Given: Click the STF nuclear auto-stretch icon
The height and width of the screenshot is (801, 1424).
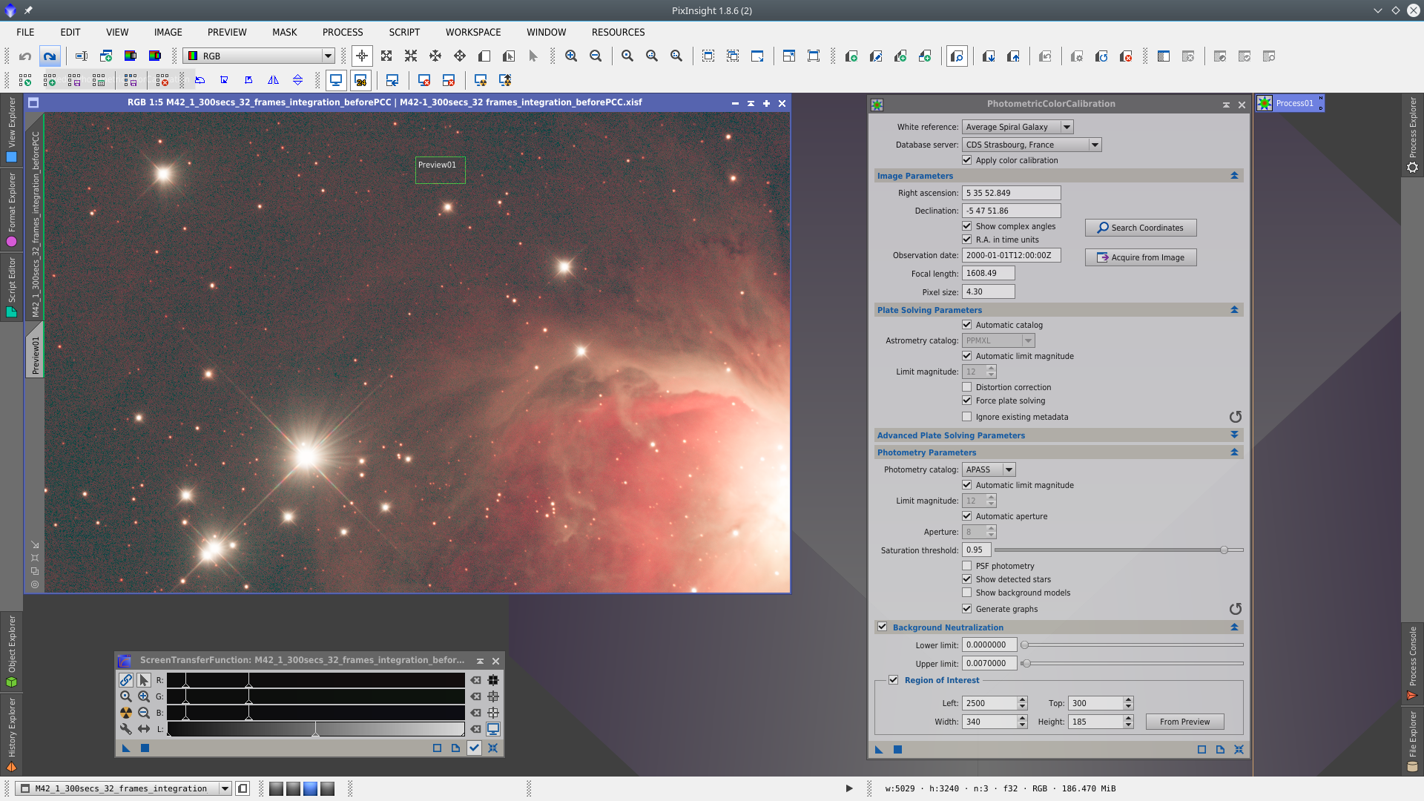Looking at the screenshot, I should [x=126, y=713].
